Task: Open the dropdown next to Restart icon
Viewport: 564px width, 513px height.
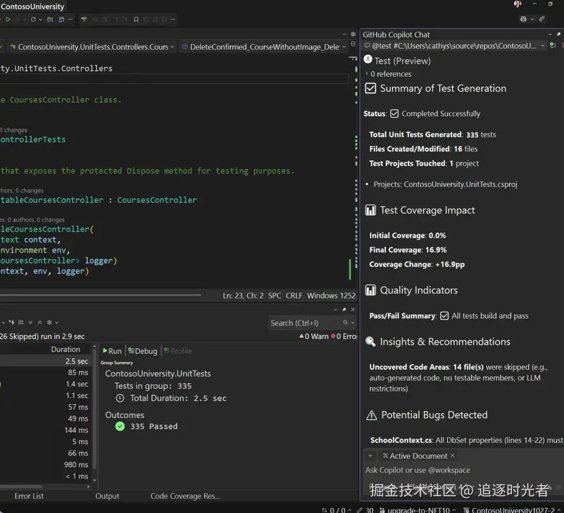Action: click(x=40, y=20)
